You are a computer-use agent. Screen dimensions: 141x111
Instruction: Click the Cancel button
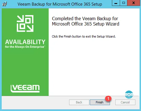pyautogui.click(x=125, y=102)
